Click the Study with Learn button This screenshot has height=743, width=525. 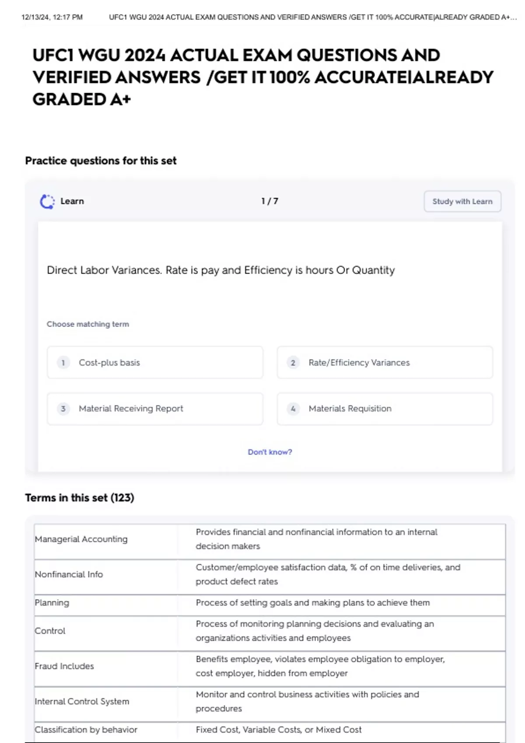[462, 201]
